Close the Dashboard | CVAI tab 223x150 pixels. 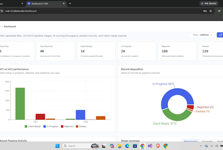pyautogui.click(x=64, y=4)
